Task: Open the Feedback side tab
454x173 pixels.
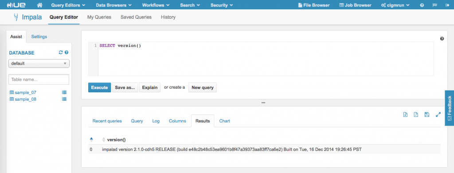Action: pos(450,108)
